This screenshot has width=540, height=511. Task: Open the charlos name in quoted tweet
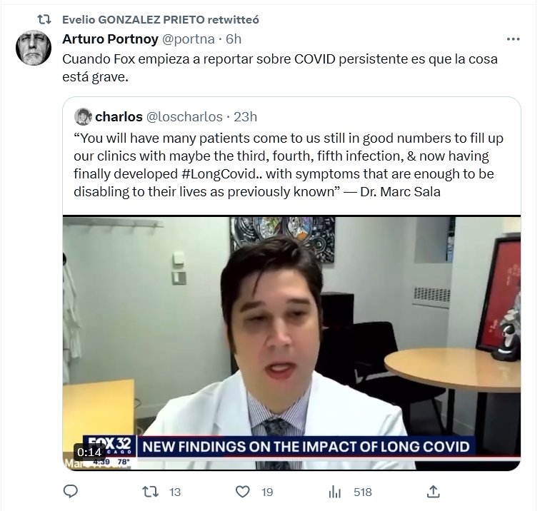pyautogui.click(x=119, y=116)
